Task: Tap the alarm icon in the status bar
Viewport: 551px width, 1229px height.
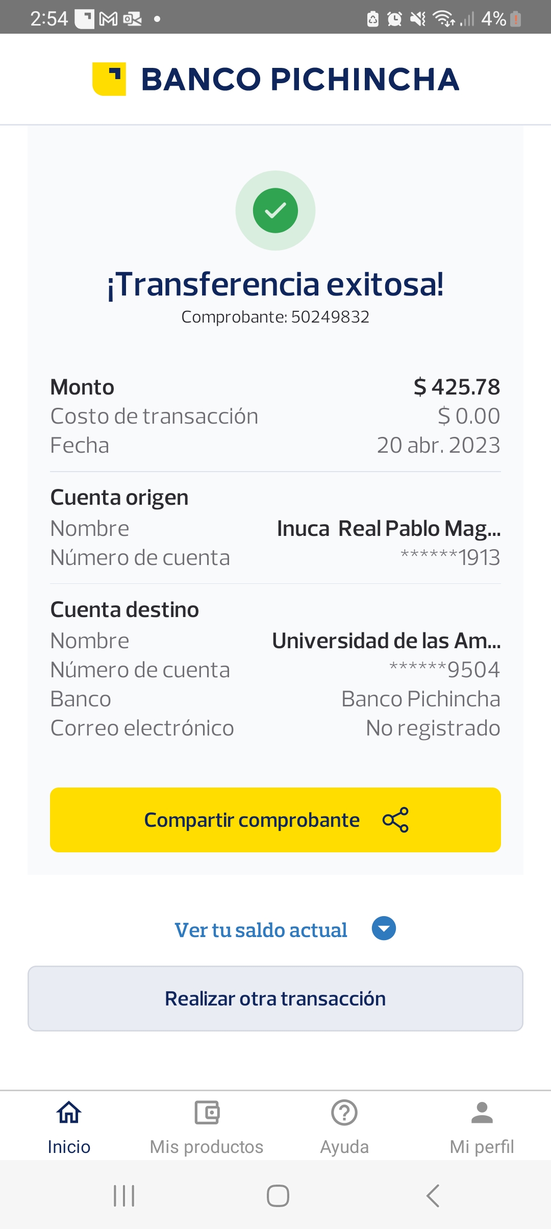Action: tap(394, 19)
